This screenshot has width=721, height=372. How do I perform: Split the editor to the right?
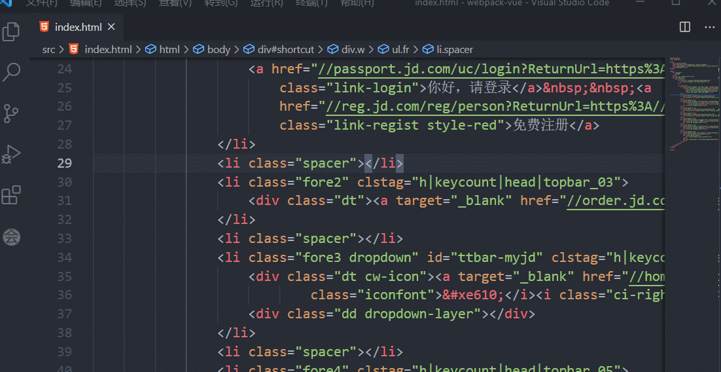[685, 27]
